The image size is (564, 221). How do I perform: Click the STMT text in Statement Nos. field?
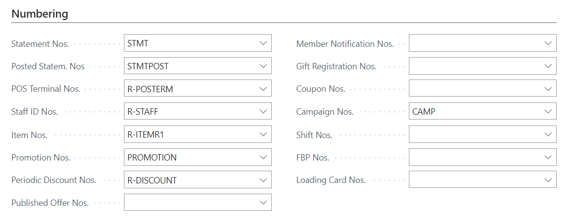(x=138, y=43)
